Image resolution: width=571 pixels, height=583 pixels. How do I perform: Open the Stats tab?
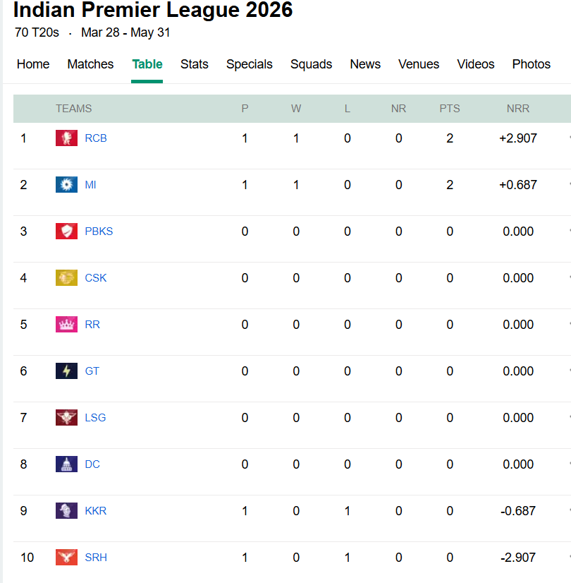(194, 64)
